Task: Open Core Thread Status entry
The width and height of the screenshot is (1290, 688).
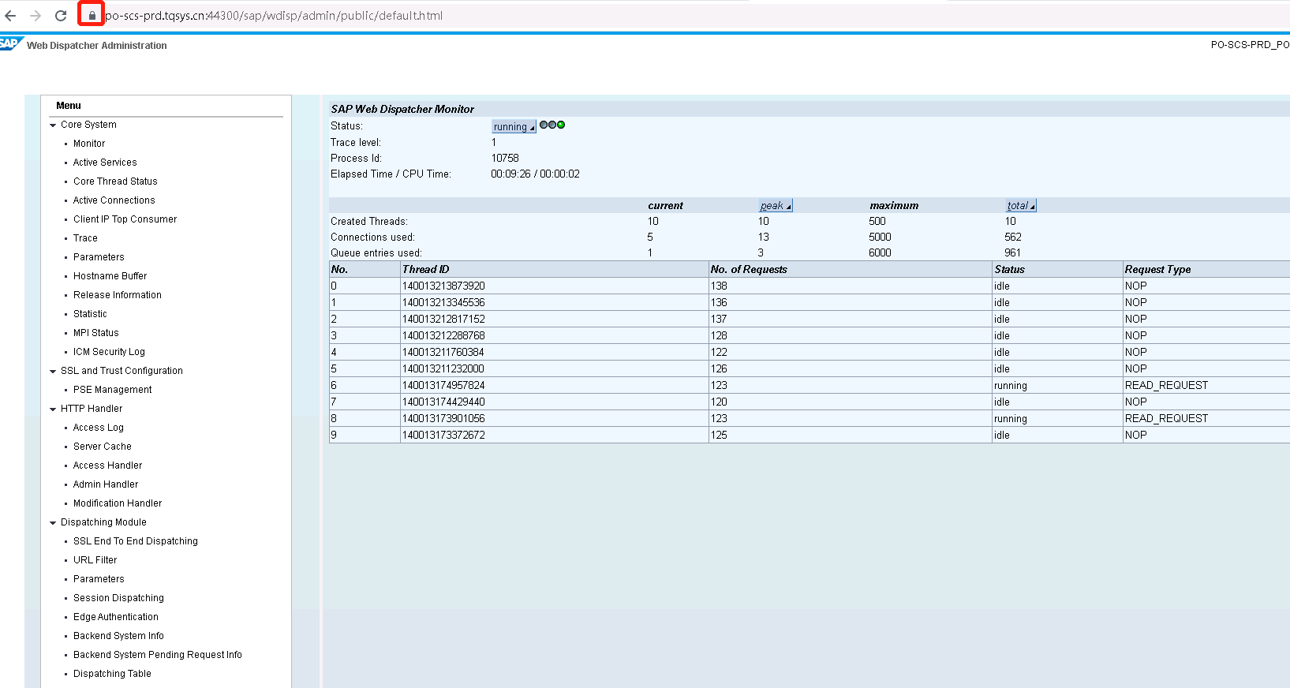Action: click(115, 181)
